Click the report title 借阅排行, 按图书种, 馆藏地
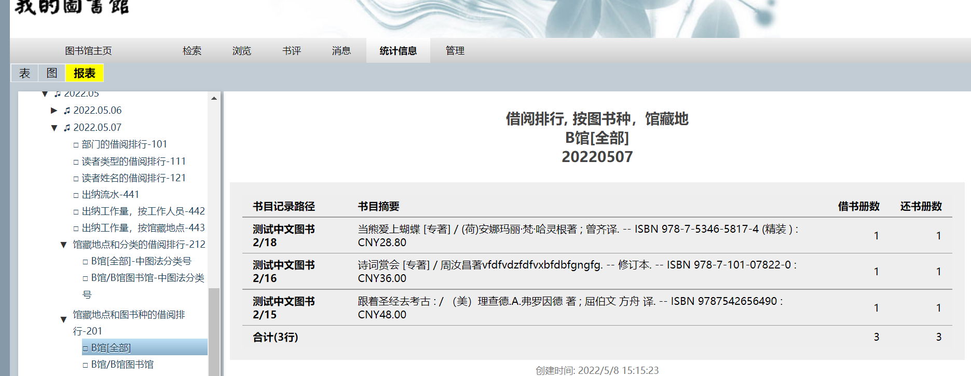 (x=597, y=119)
